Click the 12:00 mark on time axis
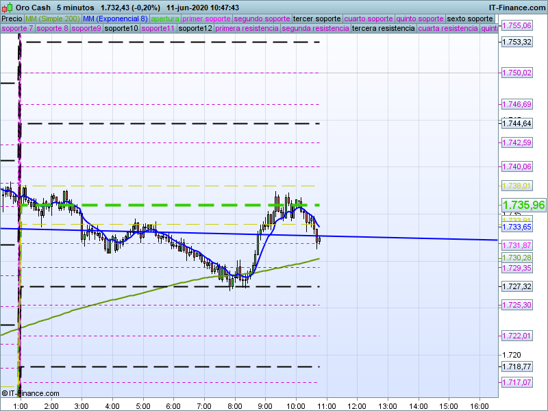This screenshot has height=411, width=548. pyautogui.click(x=358, y=406)
